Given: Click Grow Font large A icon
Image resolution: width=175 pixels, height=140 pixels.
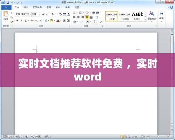Looking at the screenshot, I should [x=43, y=14].
